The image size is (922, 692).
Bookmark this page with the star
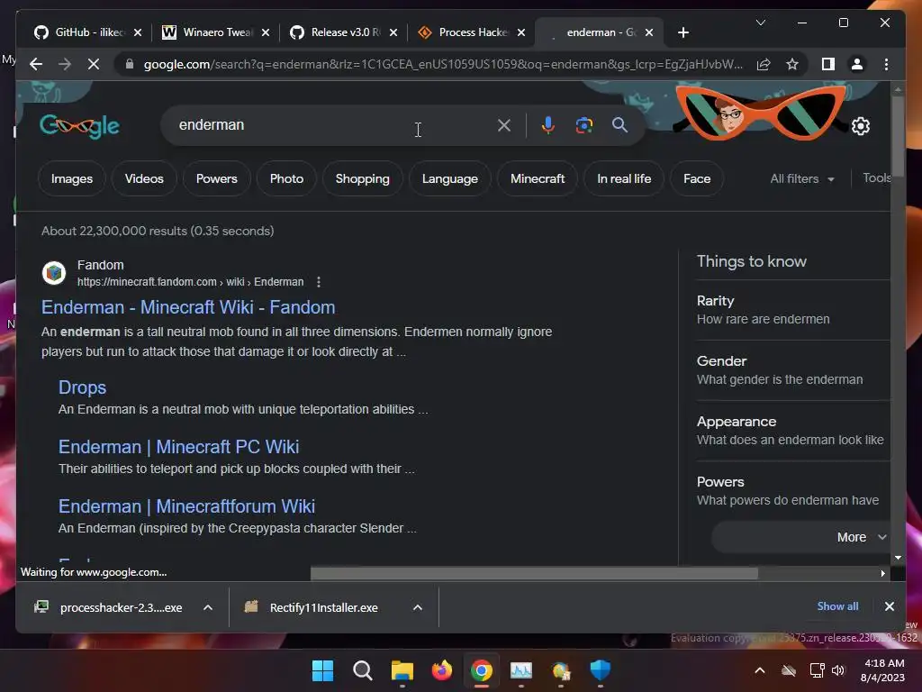tap(792, 64)
